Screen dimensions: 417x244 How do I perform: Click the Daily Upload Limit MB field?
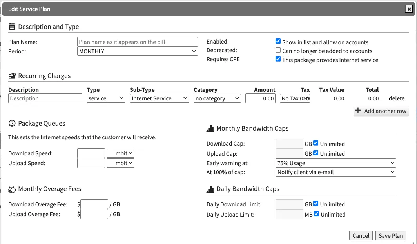click(x=289, y=215)
